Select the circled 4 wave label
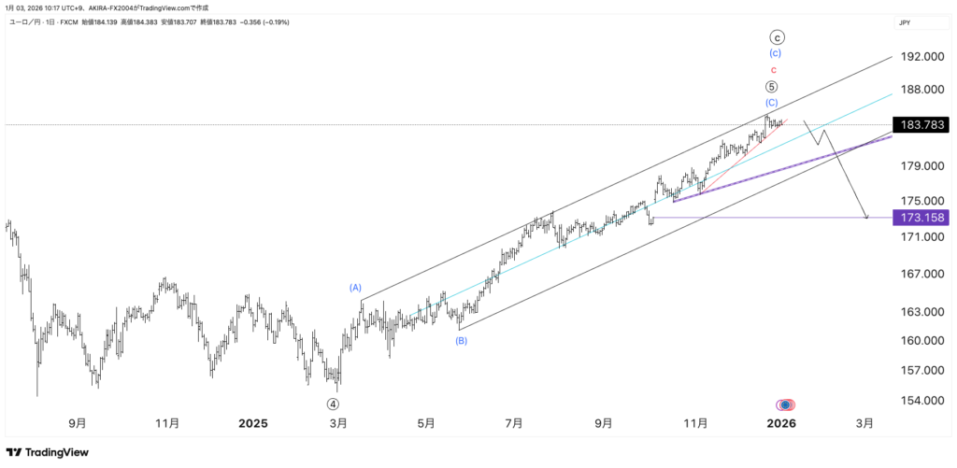This screenshot has width=957, height=468. [333, 404]
